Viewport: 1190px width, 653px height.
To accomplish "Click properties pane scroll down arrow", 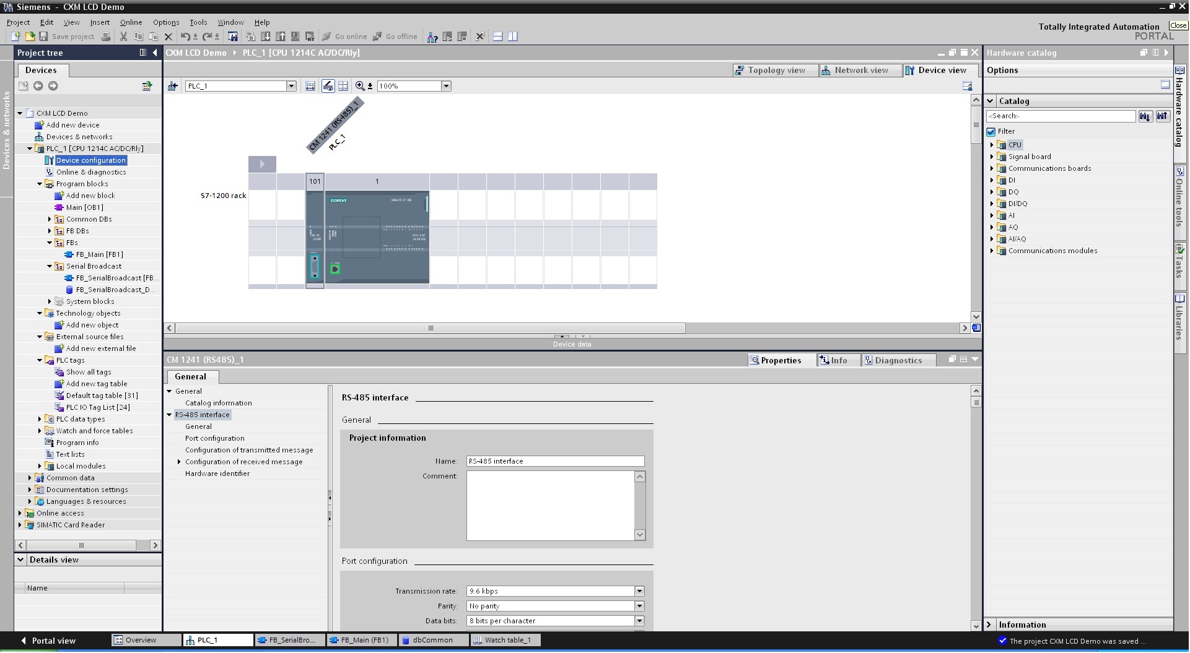I will point(976,626).
